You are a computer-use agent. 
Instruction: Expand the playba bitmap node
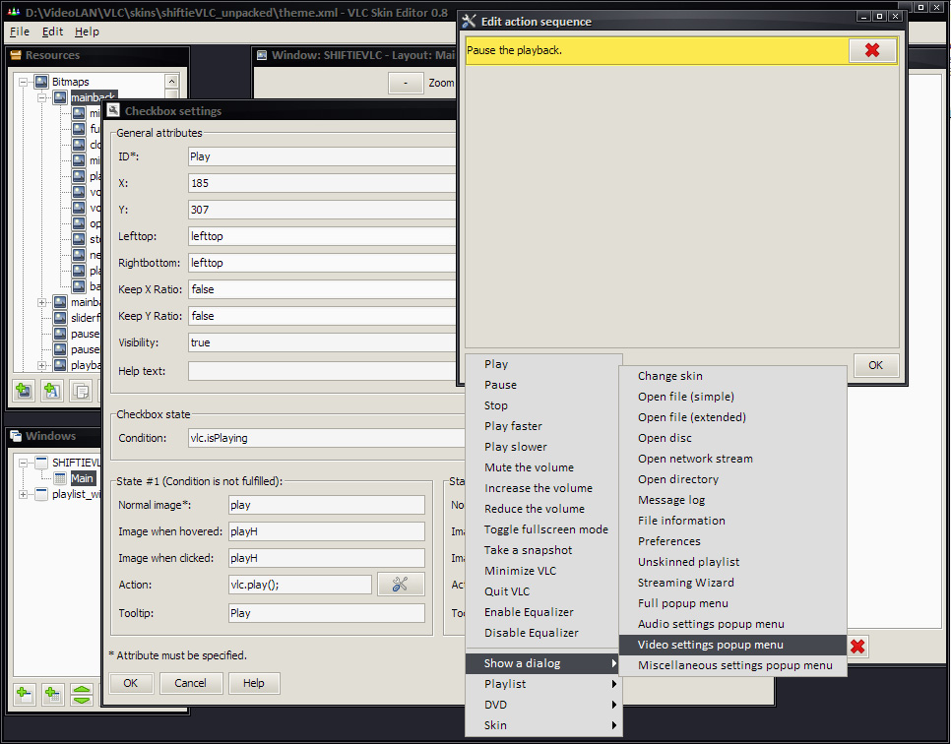pos(42,365)
